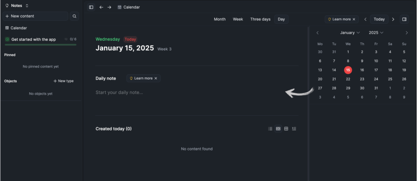Add a New type under Objects
This screenshot has height=181, width=417.
63,81
